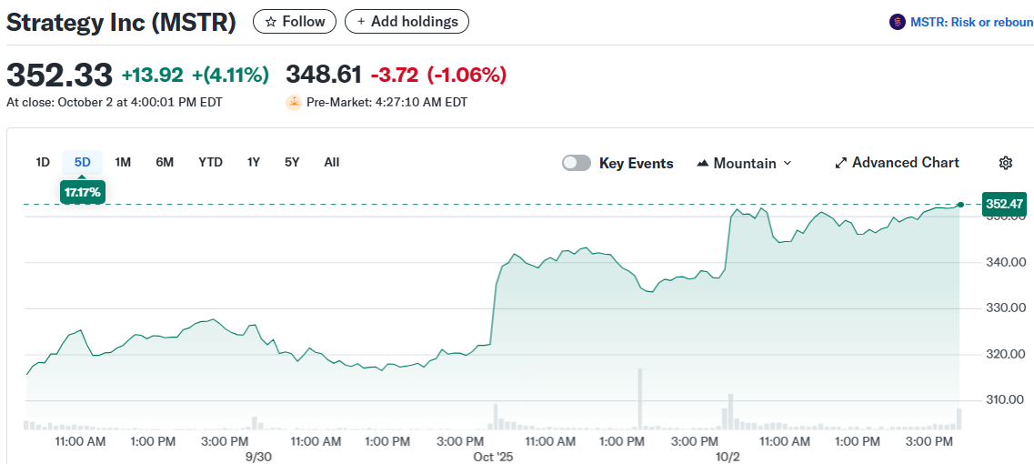Click the MSTR Risk or rebound icon

click(897, 22)
